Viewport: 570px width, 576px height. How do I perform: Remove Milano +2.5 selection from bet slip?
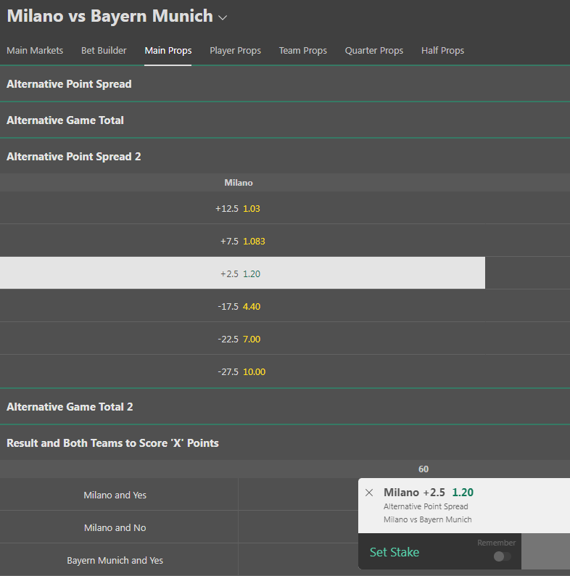click(369, 493)
